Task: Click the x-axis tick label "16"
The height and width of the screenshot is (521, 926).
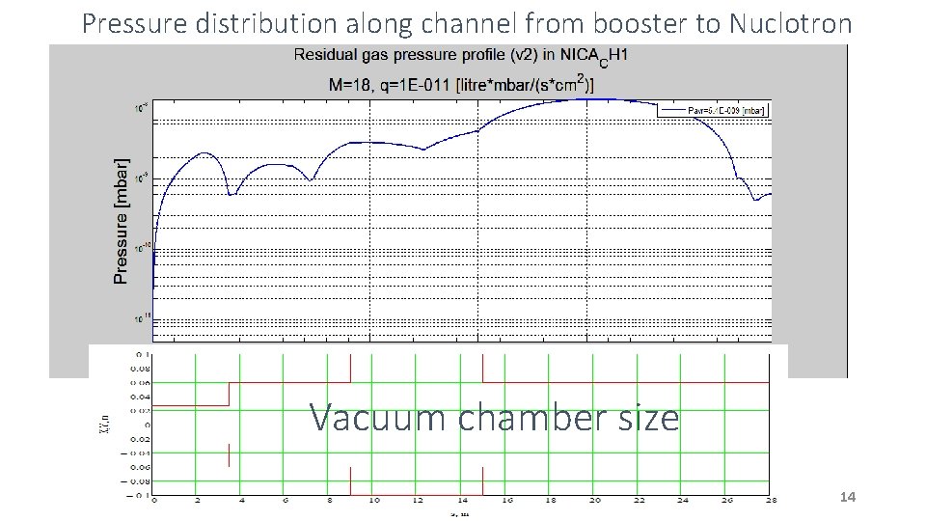Action: click(506, 501)
